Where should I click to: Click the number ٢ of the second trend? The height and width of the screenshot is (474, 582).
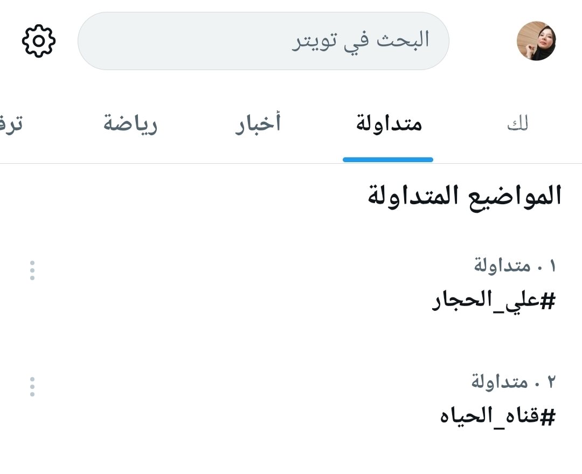click(551, 382)
